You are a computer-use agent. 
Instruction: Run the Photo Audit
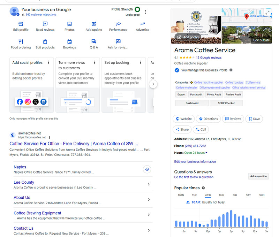point(214,94)
